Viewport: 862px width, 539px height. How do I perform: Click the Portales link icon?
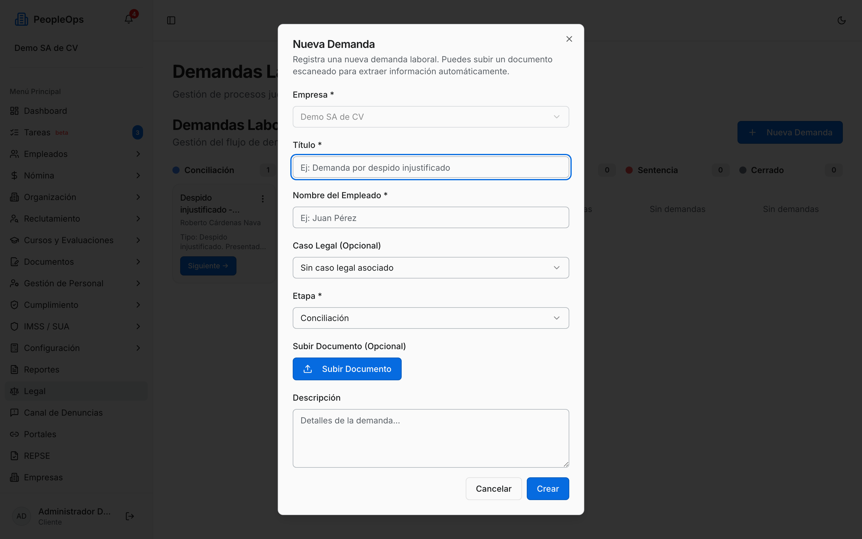point(14,434)
